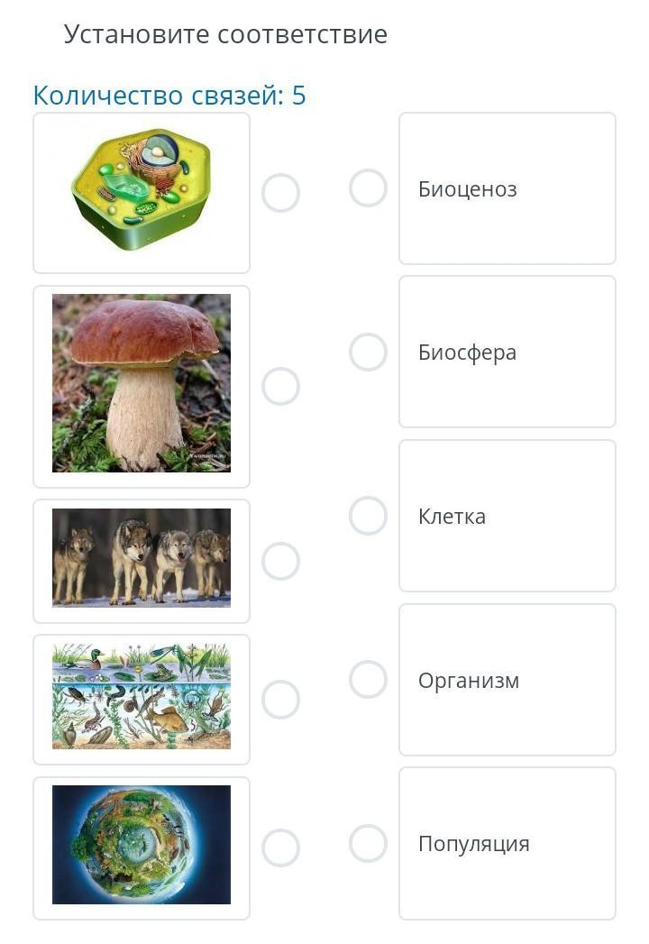Image resolution: width=649 pixels, height=944 pixels.
Task: Click the pond ecosystem illustration
Action: point(142,697)
